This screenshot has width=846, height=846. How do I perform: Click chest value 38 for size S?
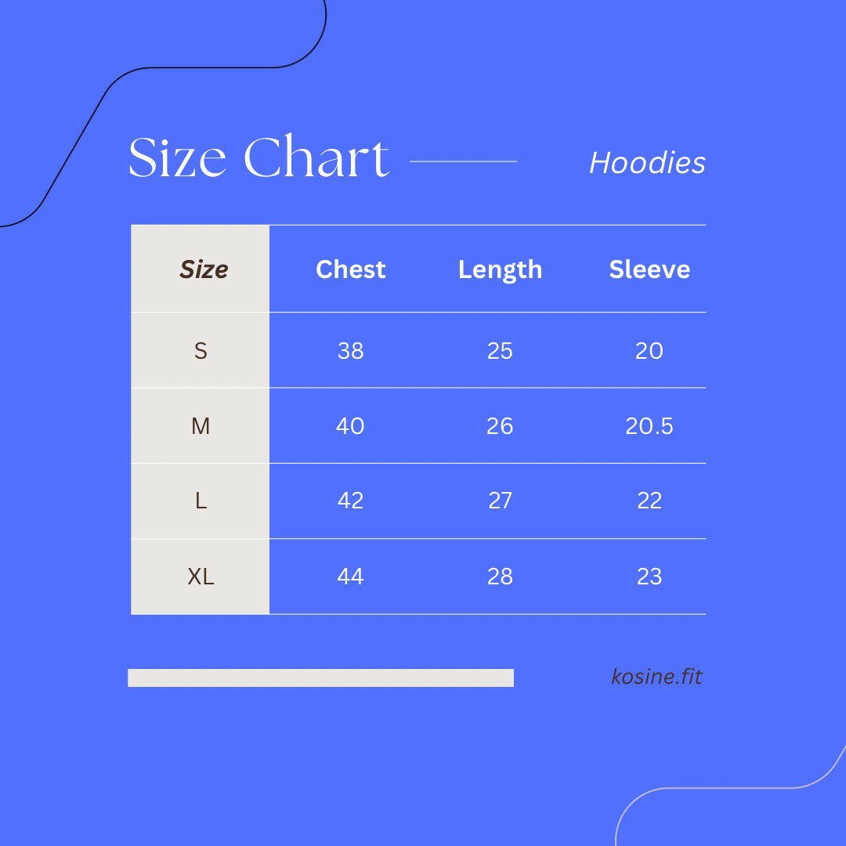(x=350, y=351)
